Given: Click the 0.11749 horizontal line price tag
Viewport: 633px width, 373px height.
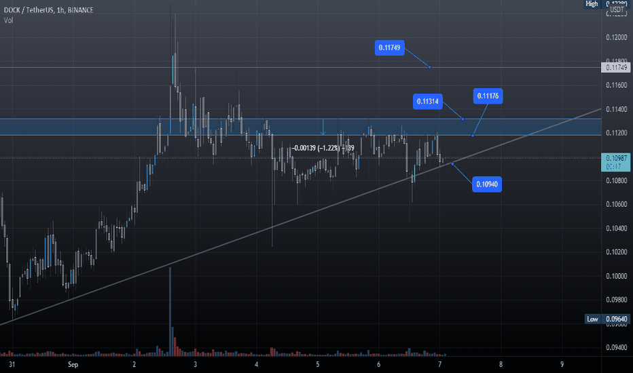Looking at the screenshot, I should [615, 67].
